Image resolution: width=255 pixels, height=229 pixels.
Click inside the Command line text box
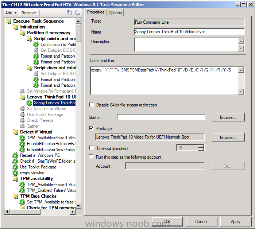point(165,81)
